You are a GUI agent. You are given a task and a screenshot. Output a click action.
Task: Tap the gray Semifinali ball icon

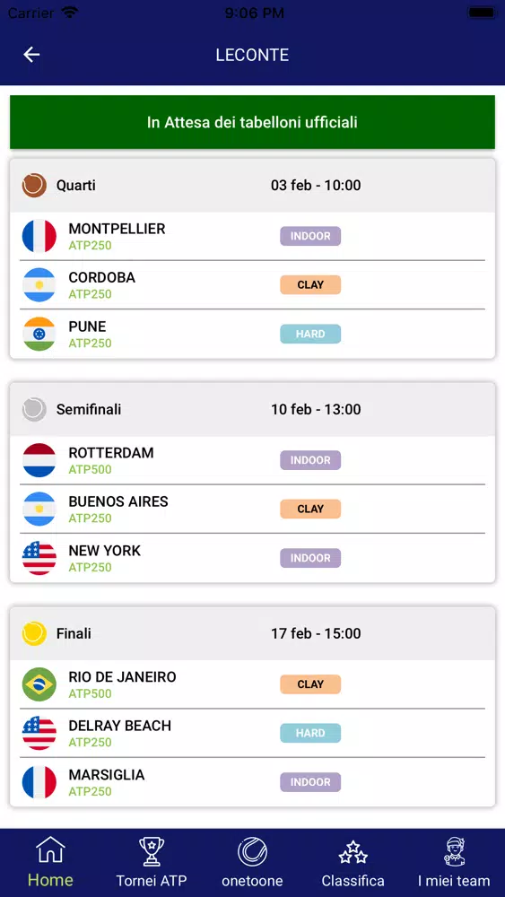point(34,410)
